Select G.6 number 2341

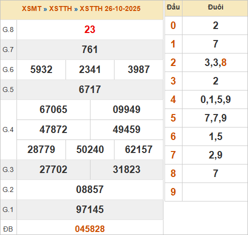pyautogui.click(x=90, y=69)
